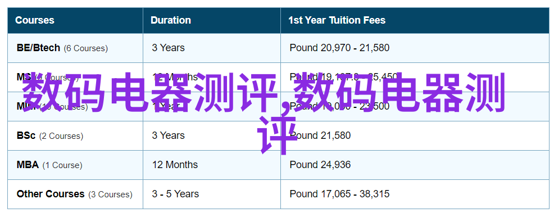Click the 12 Months duration for MBA
The width and height of the screenshot is (554, 217).
point(175,165)
